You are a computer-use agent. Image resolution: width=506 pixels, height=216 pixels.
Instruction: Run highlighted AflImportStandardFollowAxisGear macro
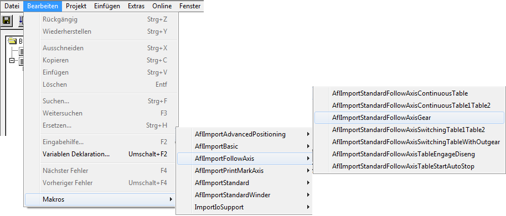click(x=409, y=118)
